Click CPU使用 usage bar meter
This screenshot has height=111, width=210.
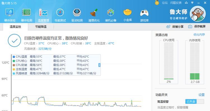point(169,61)
